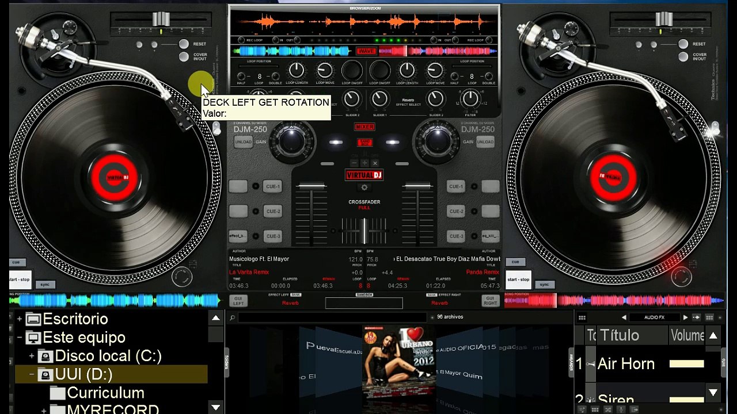Click the arrow-dots icon beside AUDIO FX
This screenshot has height=414, width=737.
696,317
